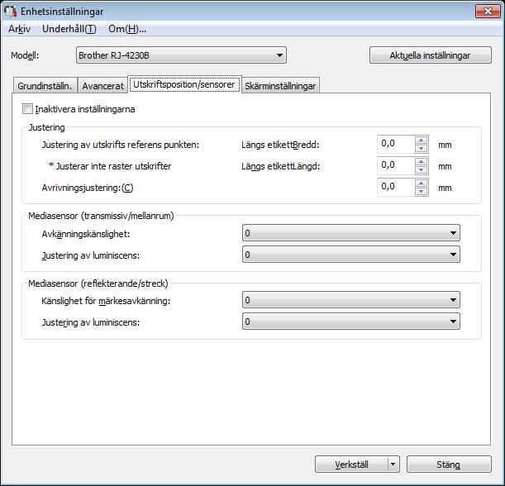The width and height of the screenshot is (505, 486).
Task: Click the Längs etikettBredd value field
Action: point(396,144)
